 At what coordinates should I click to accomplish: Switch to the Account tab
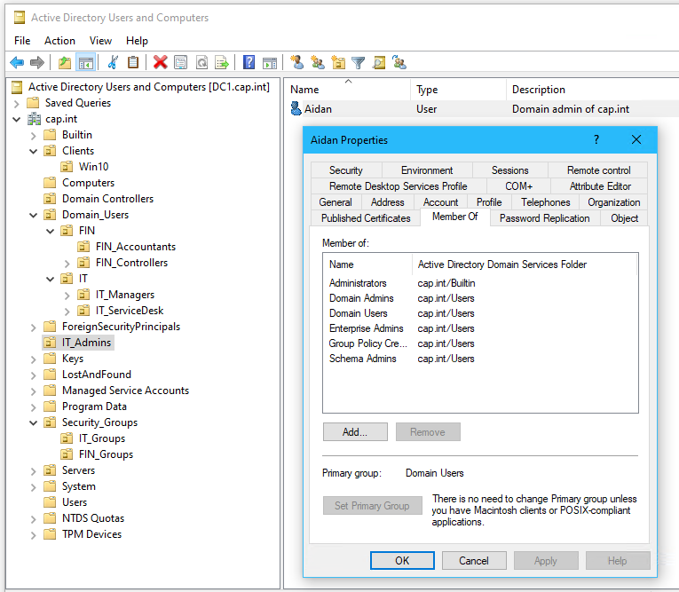point(440,202)
